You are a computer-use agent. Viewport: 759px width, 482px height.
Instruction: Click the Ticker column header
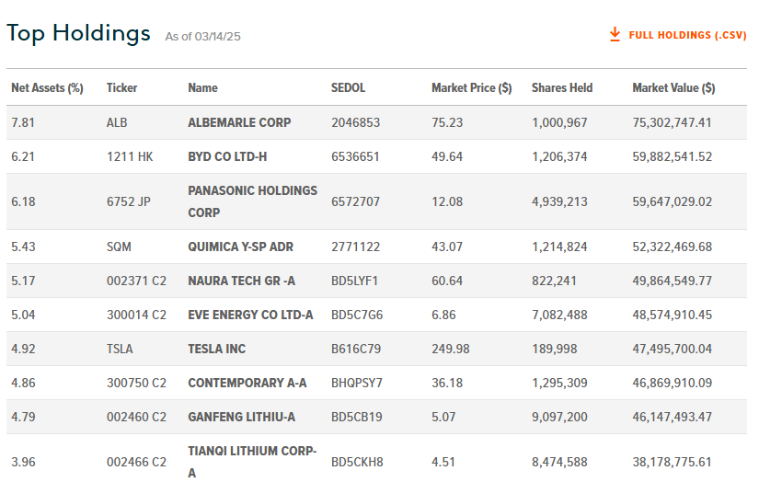tap(122, 88)
